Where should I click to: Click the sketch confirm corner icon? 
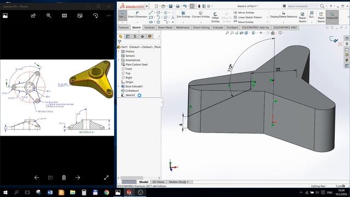coord(334,39)
